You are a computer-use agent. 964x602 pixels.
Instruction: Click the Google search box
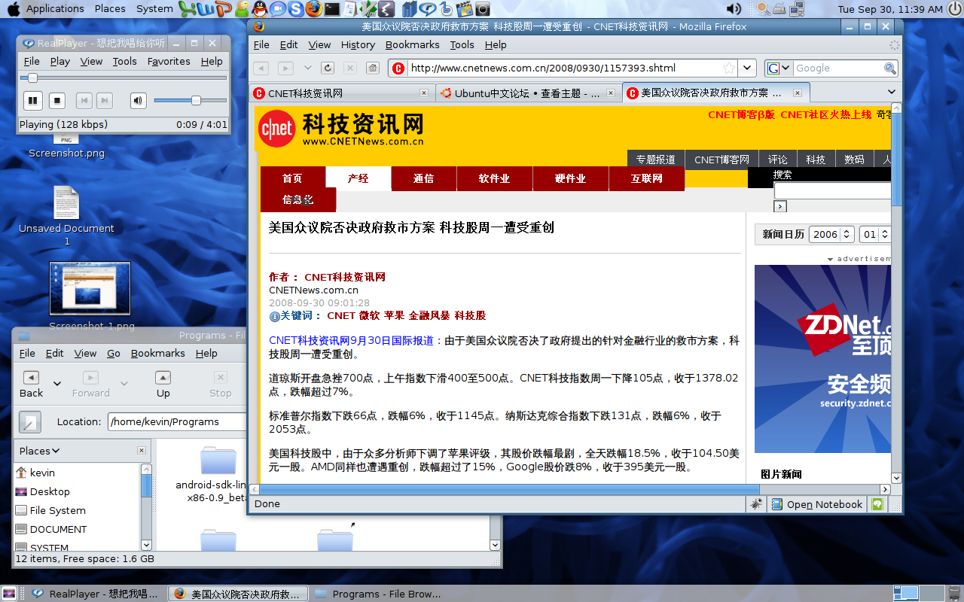point(838,68)
